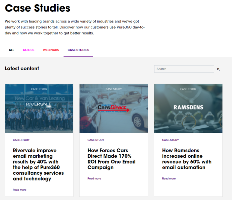Screen dimensions: 232x200
Task: Click Read more under Rivervale article
Action: point(19,190)
